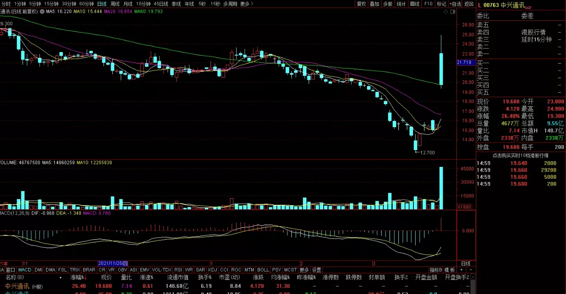Viewport: 566px width, 294px height.
Task: Click the diamond icon above the price axis
Action: tap(446, 12)
